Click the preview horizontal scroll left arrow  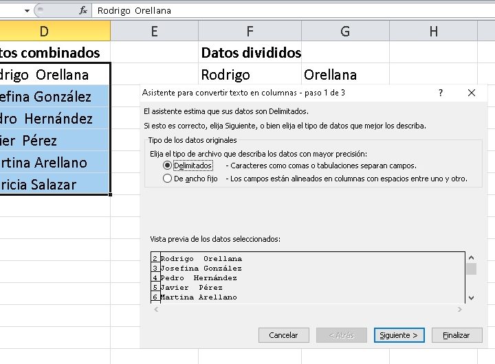(156, 310)
